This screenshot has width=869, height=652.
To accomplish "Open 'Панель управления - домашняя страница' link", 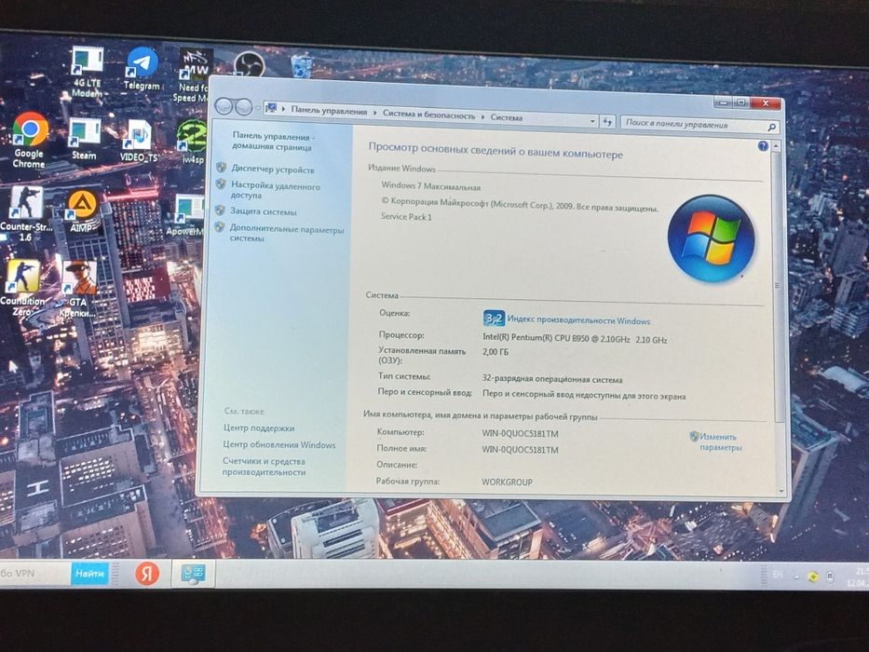I will click(x=273, y=142).
